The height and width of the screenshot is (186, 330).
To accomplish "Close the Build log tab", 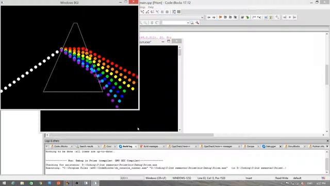I will click(x=136, y=146).
